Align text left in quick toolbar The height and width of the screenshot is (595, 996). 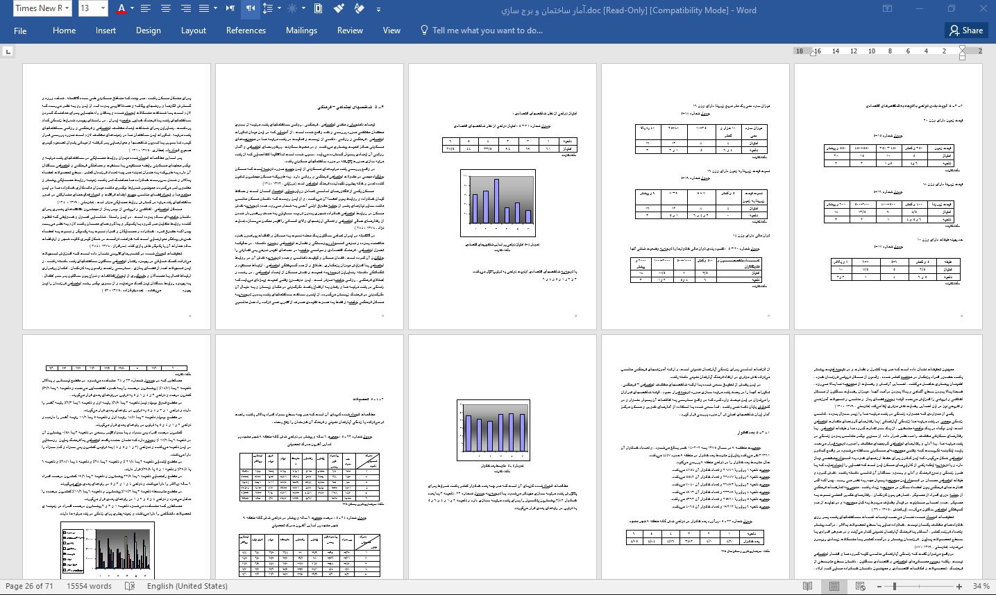[145, 8]
